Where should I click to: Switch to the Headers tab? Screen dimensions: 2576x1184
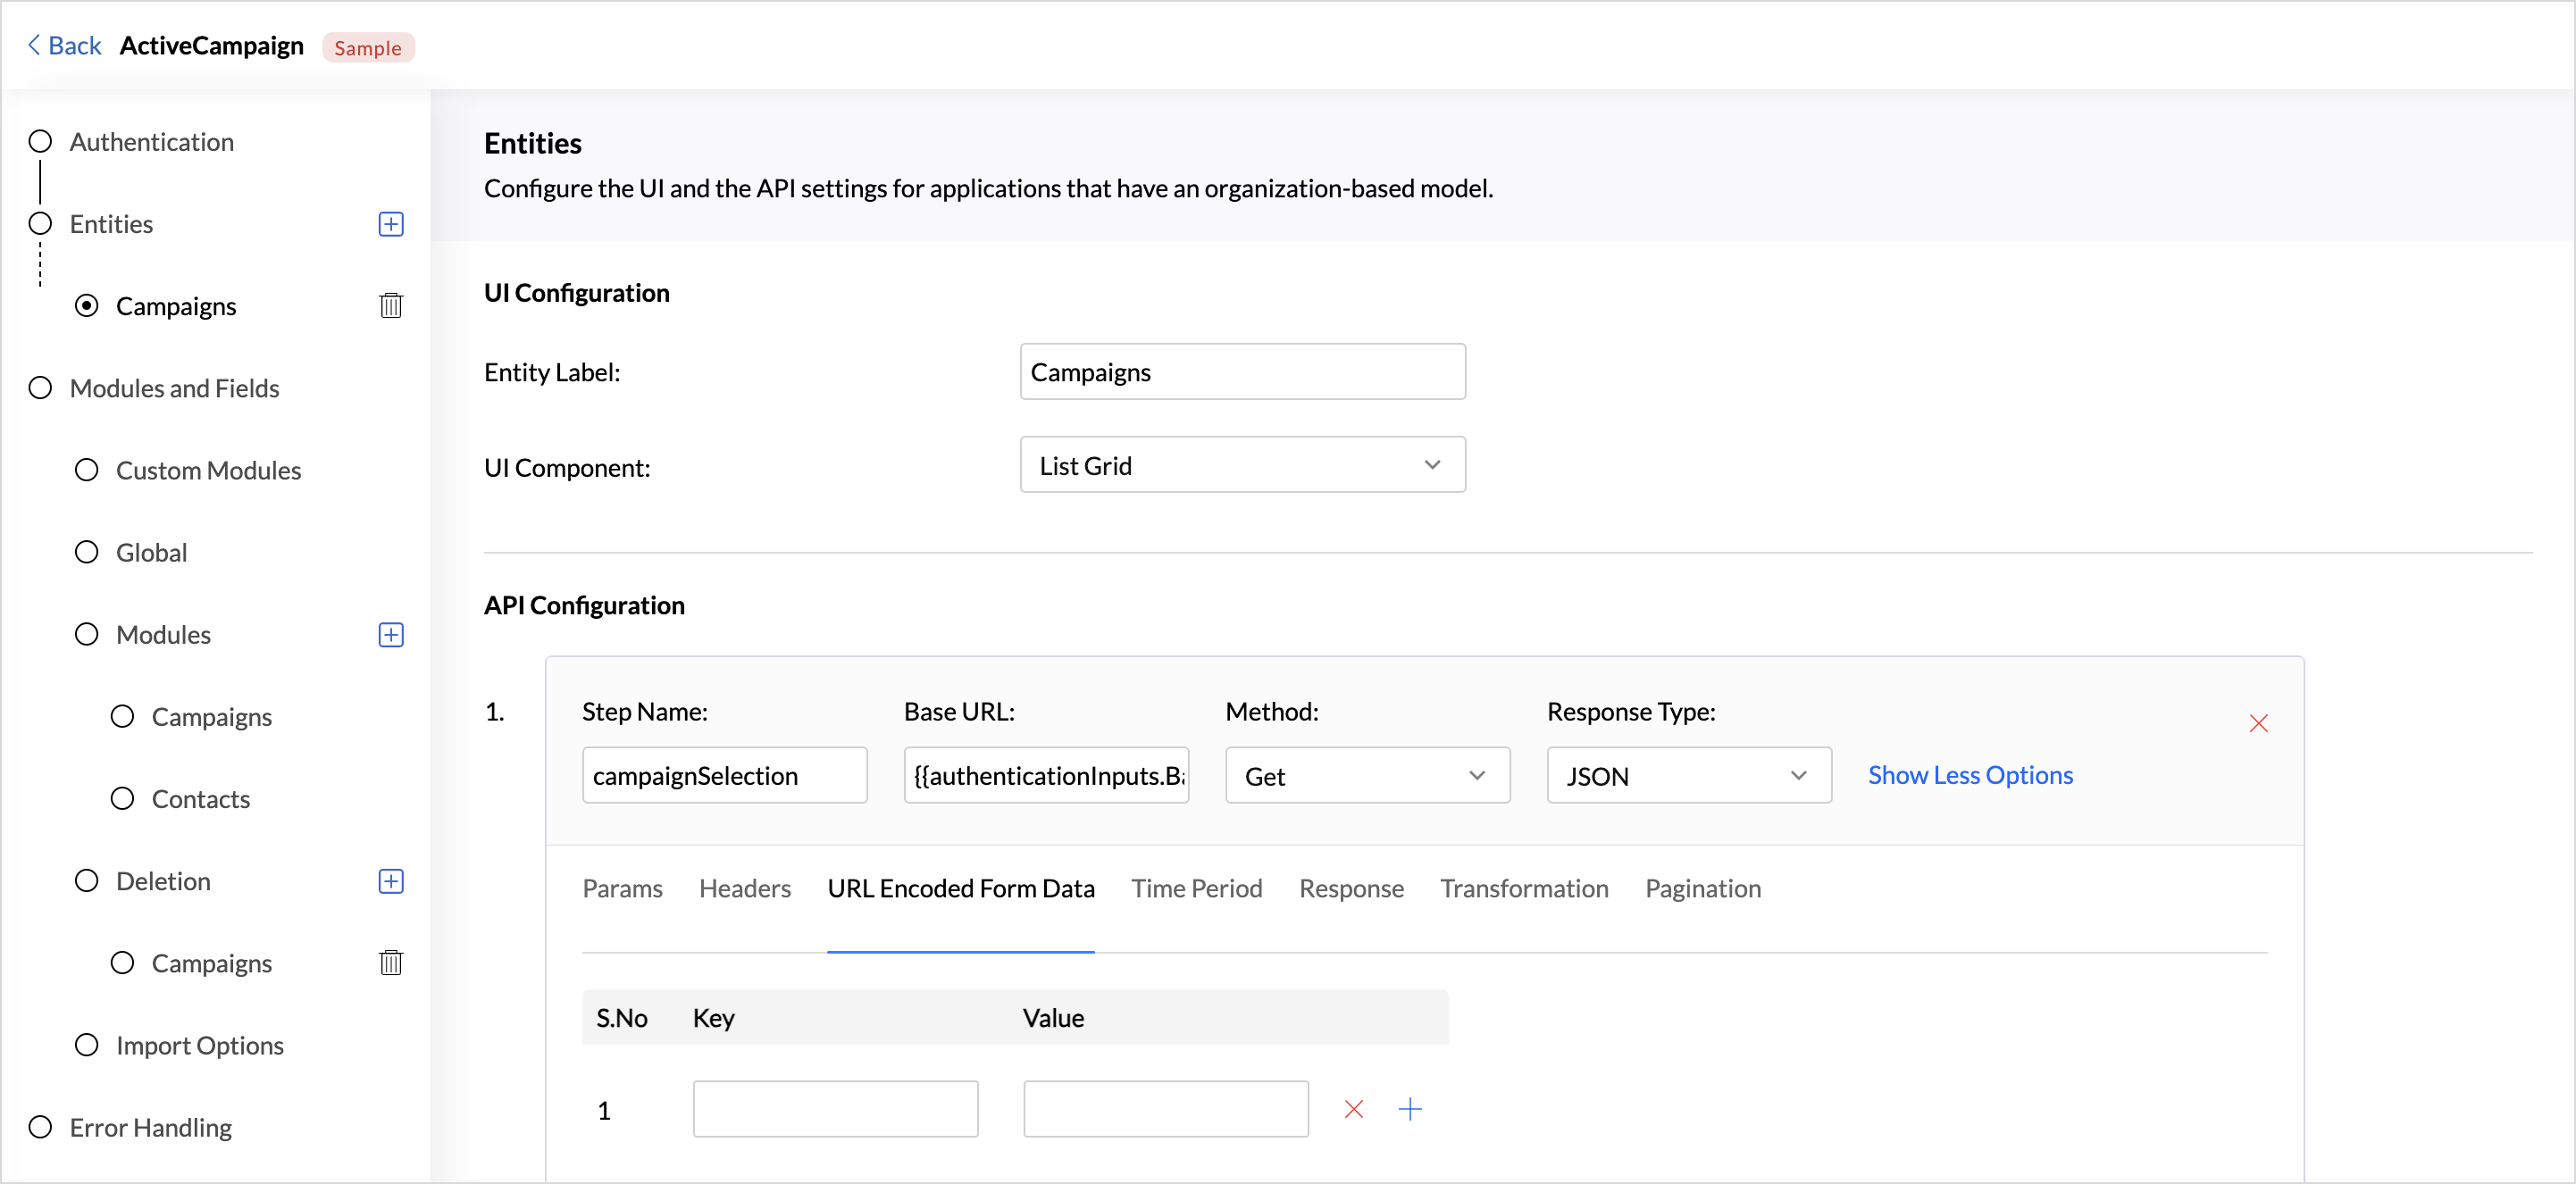[744, 888]
